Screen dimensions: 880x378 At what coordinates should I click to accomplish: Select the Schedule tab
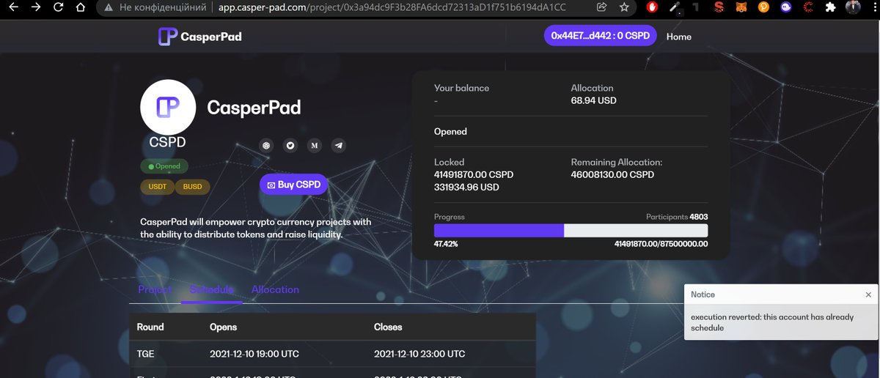[212, 289]
